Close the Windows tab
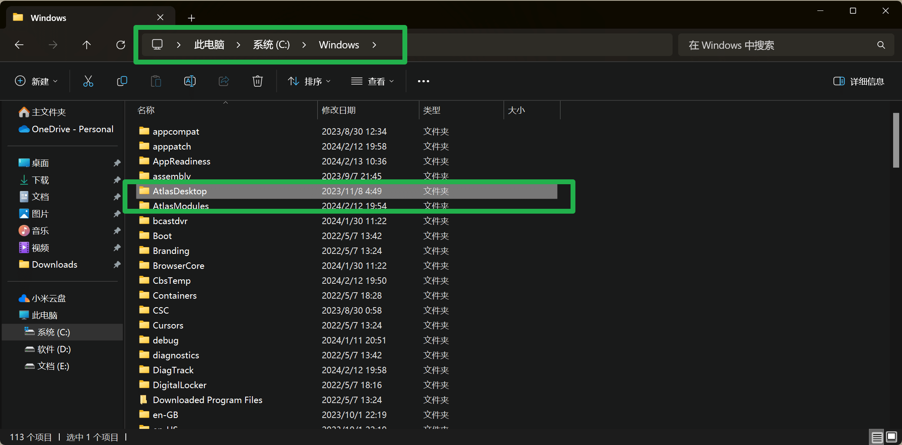This screenshot has height=445, width=902. (160, 18)
